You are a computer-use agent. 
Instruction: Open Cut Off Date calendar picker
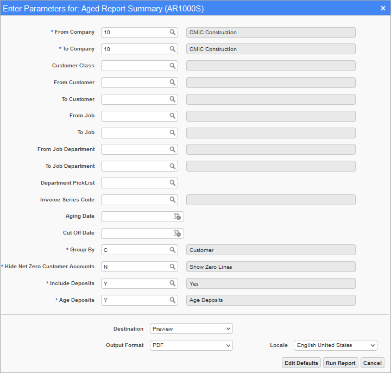[177, 233]
